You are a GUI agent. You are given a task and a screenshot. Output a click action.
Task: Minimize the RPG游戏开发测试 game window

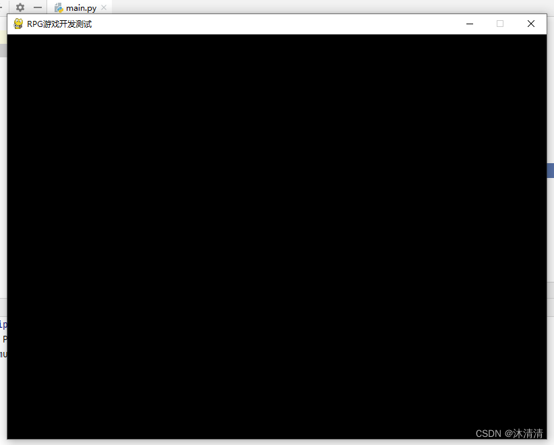(469, 24)
